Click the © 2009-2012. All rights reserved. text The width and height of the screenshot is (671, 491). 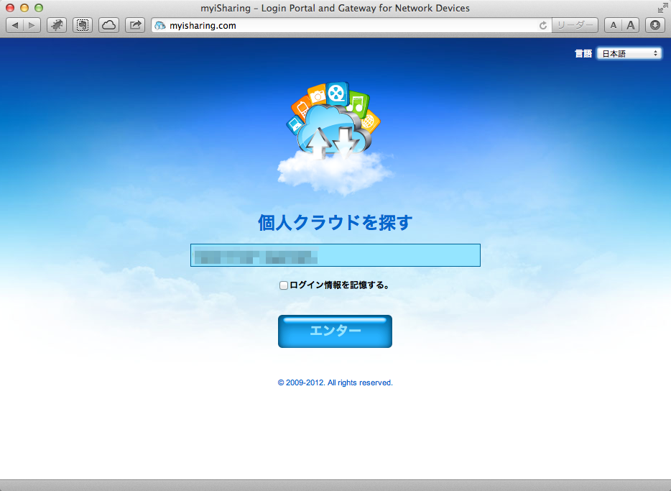click(335, 382)
